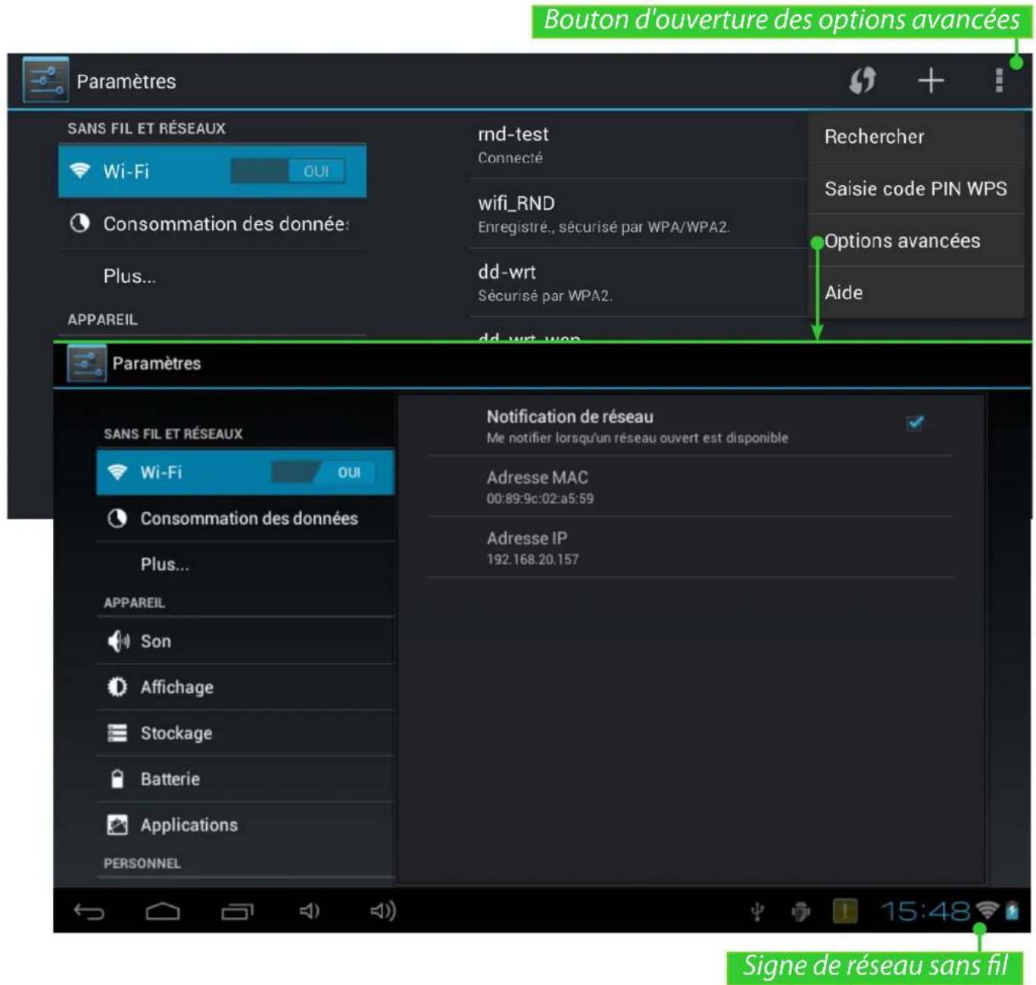Tap the WPS sync arrows icon
The image size is (1036, 985).
pos(862,80)
